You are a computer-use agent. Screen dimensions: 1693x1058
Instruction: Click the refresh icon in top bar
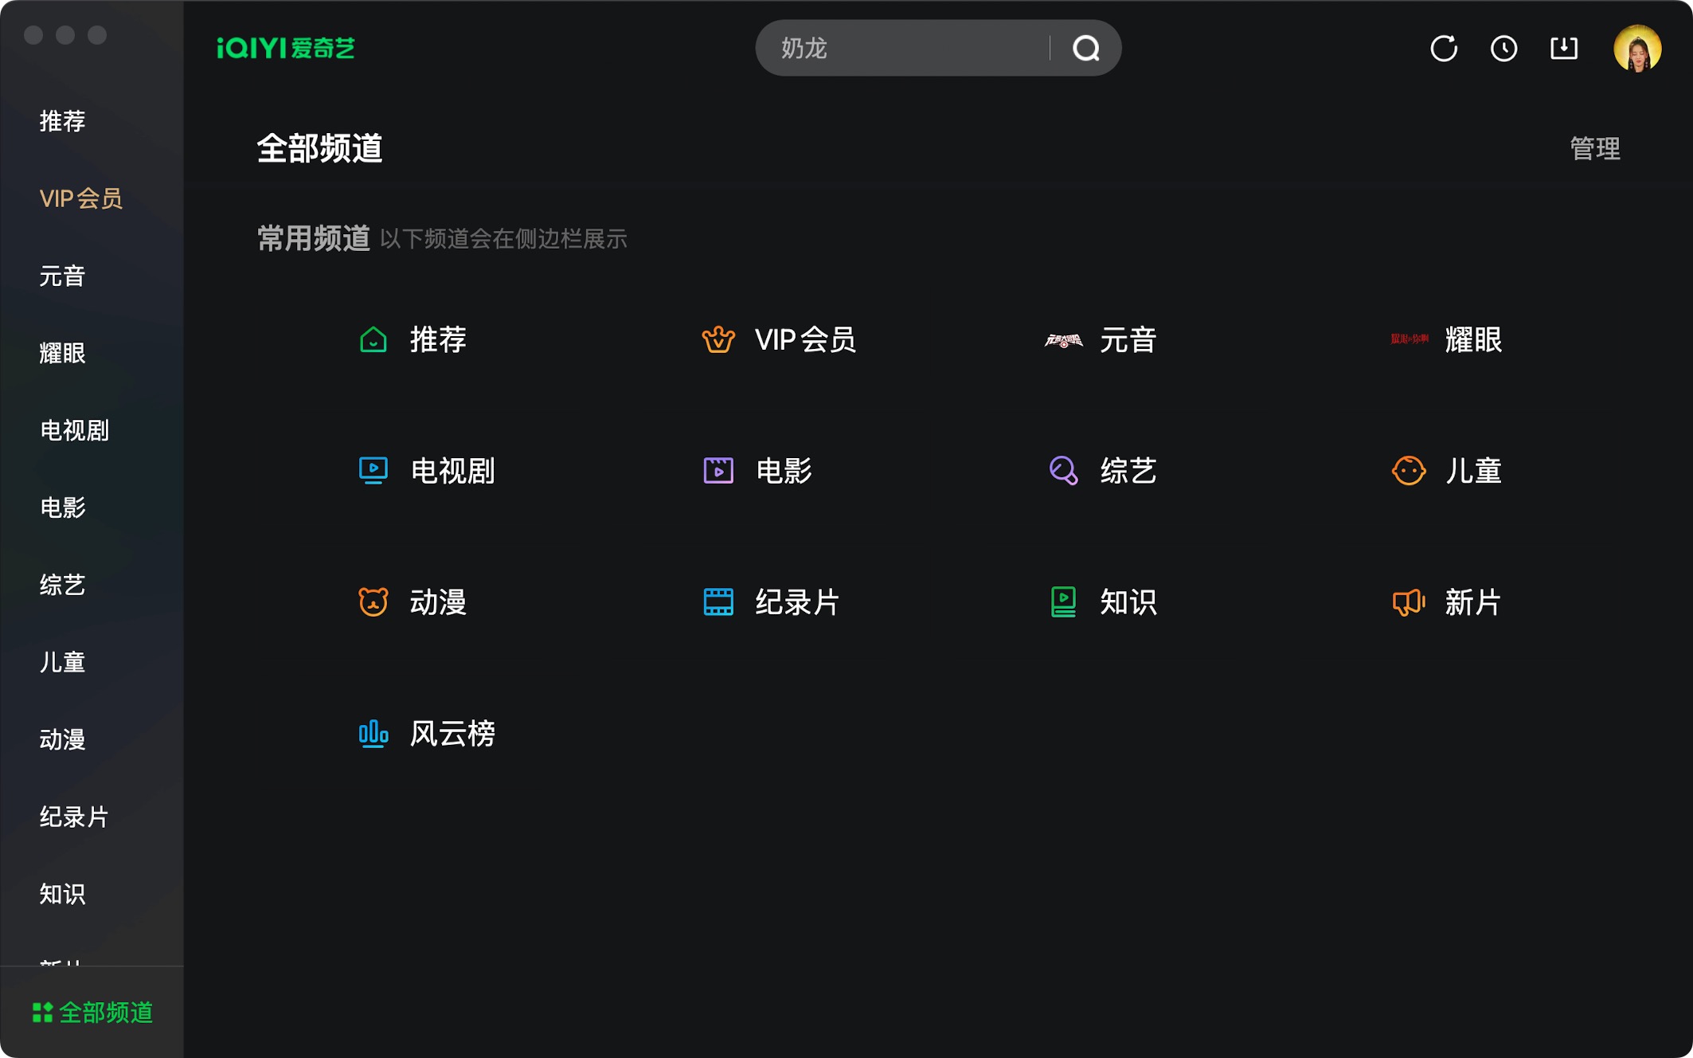(x=1443, y=49)
